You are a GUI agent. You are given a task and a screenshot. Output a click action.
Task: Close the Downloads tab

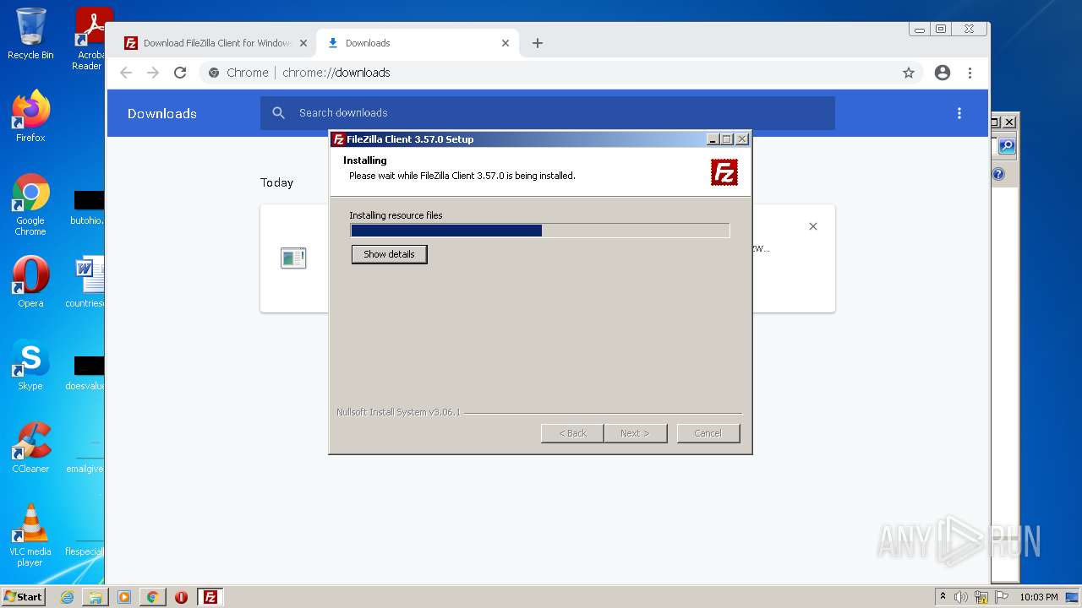pyautogui.click(x=505, y=43)
